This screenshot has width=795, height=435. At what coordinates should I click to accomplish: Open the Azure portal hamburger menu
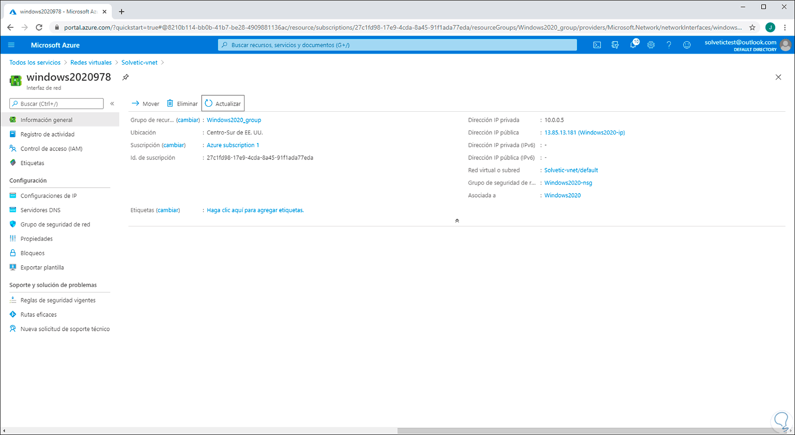click(x=11, y=45)
